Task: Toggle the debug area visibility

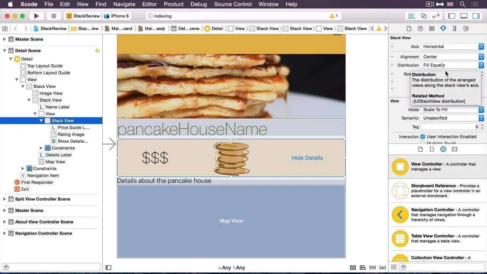Action: [x=463, y=16]
